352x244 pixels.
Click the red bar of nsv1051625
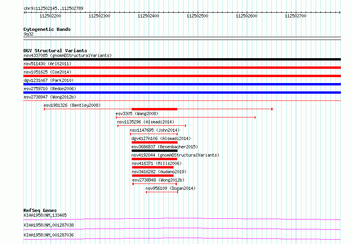[182, 76]
